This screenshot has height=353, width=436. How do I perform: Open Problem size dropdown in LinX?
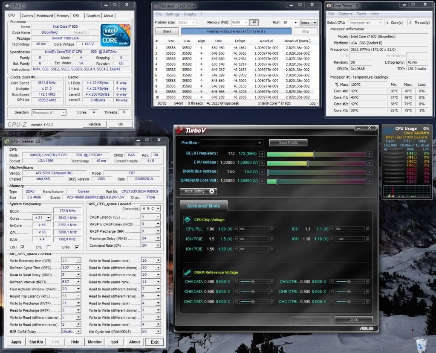[x=193, y=22]
